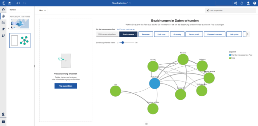Click the panel collapse handle
This screenshot has height=126, width=258.
(34, 66)
